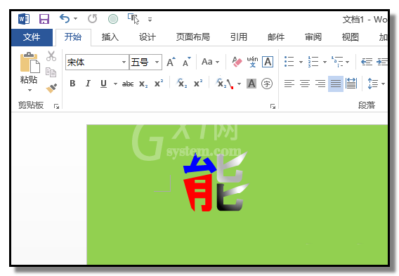The width and height of the screenshot is (399, 276).
Task: Switch to the 视图 tab
Action: (x=351, y=37)
